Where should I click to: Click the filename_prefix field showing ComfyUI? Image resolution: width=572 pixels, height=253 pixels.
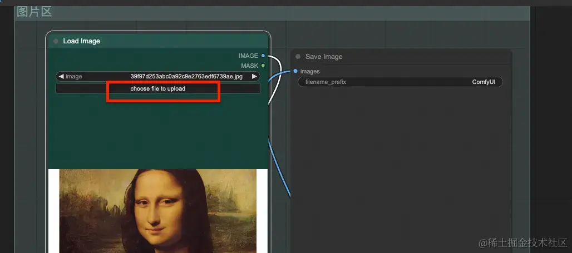point(400,82)
